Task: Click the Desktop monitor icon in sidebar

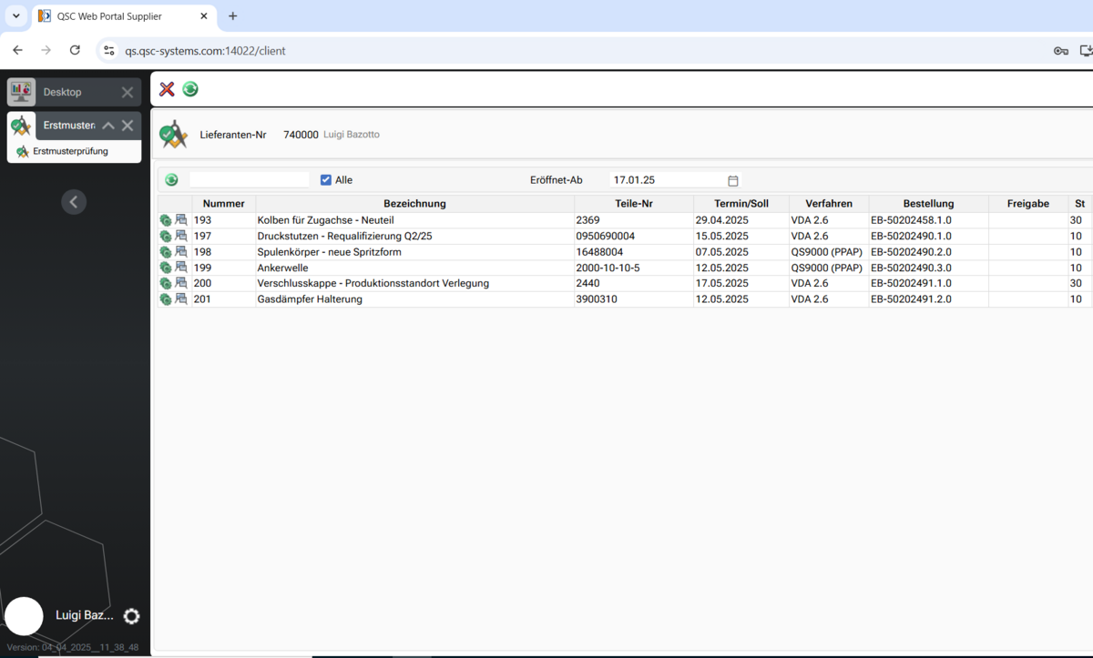Action: [x=22, y=92]
